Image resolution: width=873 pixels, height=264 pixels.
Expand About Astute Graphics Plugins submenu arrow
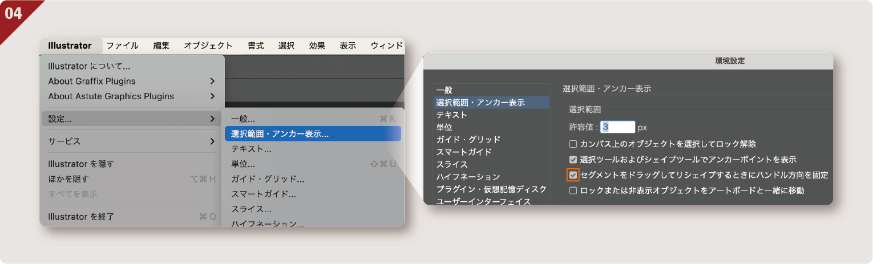pyautogui.click(x=212, y=96)
